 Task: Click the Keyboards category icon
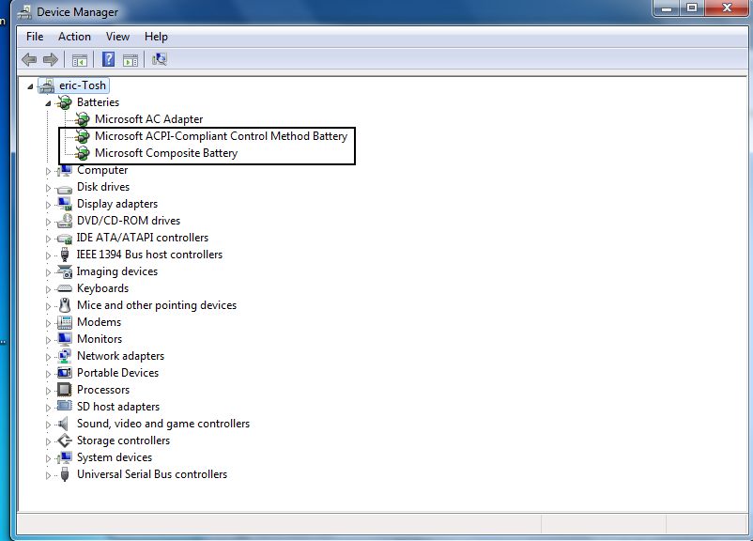(65, 288)
